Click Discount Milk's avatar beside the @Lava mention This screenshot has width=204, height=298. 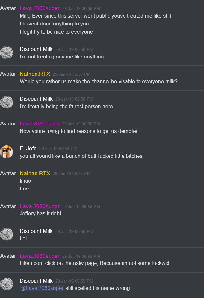(7, 284)
